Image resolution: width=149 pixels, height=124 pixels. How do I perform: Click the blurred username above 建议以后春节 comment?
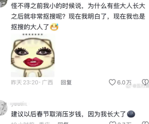click(x=19, y=104)
